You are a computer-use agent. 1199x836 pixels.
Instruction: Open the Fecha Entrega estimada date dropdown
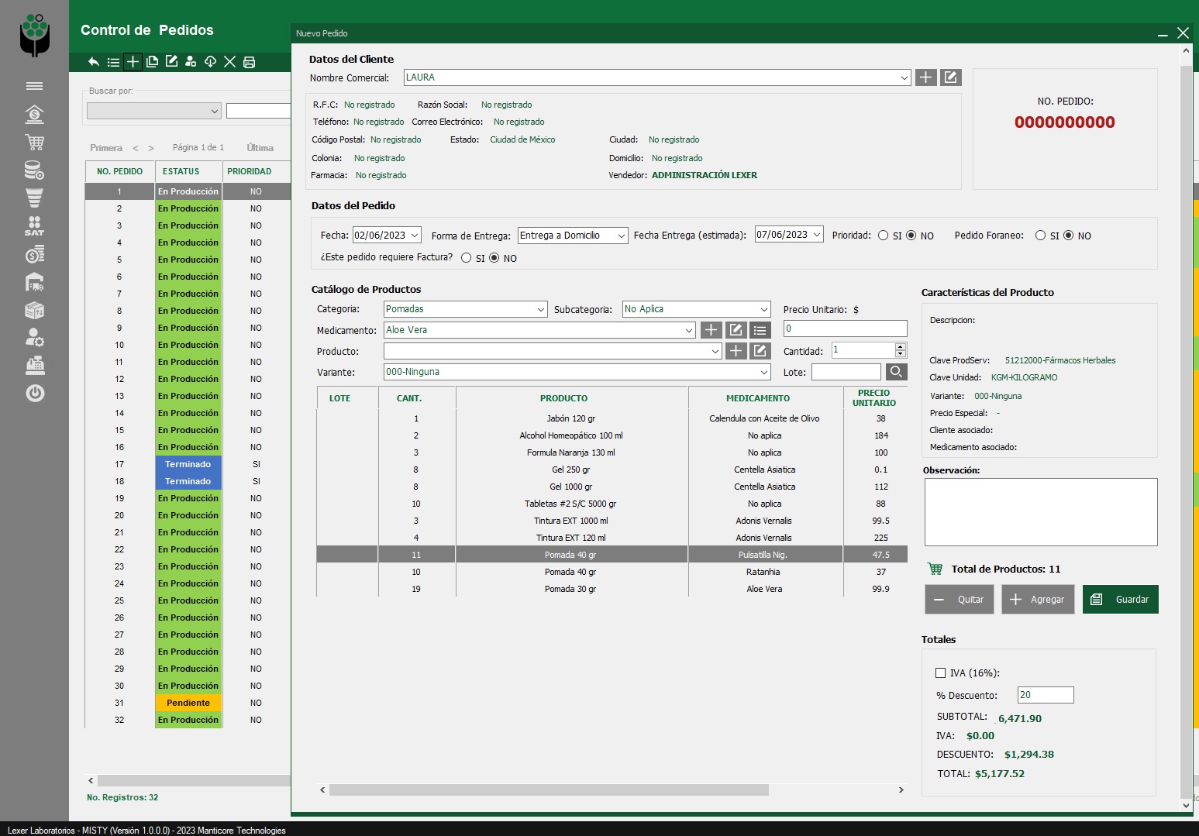(x=817, y=235)
